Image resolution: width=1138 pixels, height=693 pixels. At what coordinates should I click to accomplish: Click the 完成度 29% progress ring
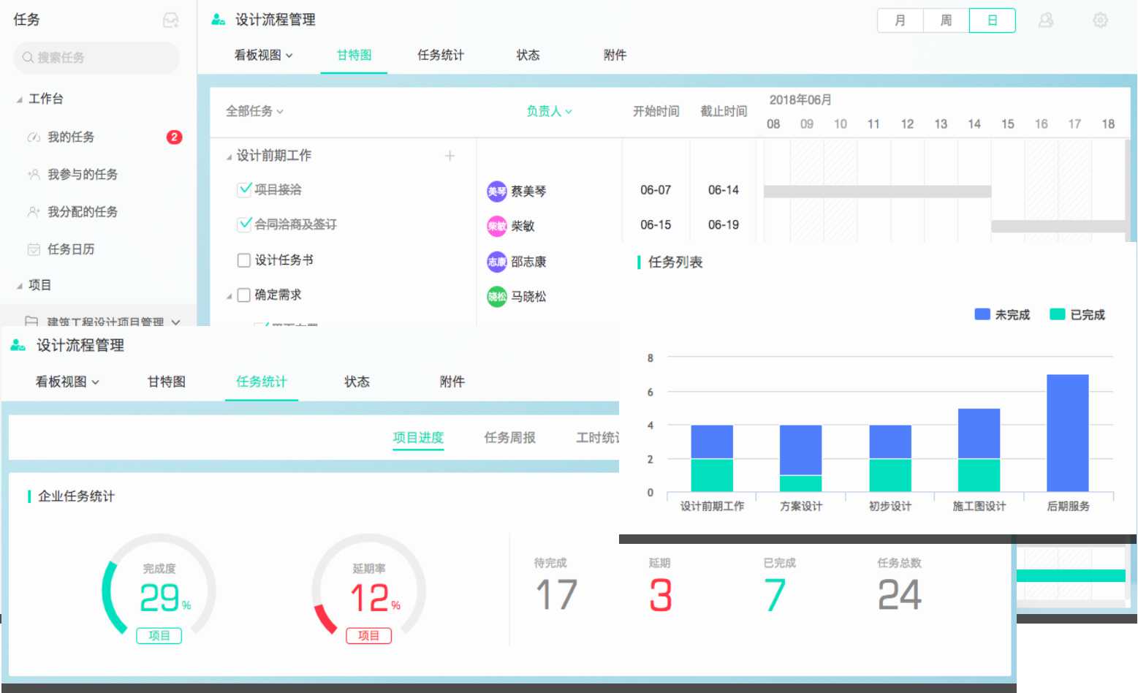[159, 592]
